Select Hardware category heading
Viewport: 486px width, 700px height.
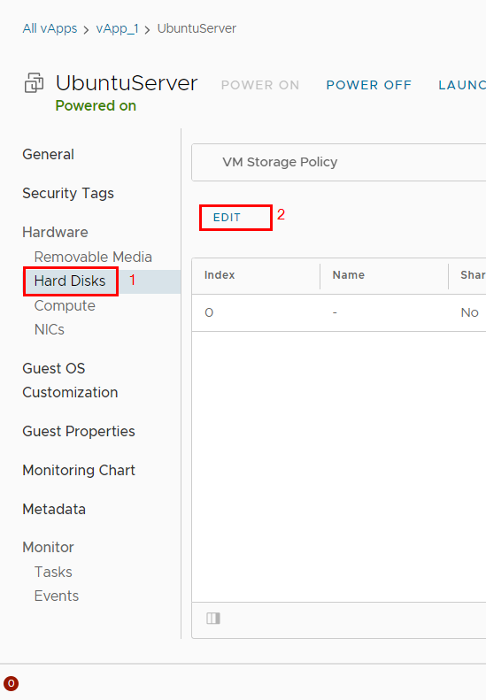56,232
